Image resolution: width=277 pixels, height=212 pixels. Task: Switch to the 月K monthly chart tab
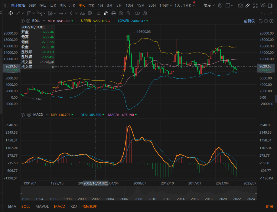[x=72, y=5]
